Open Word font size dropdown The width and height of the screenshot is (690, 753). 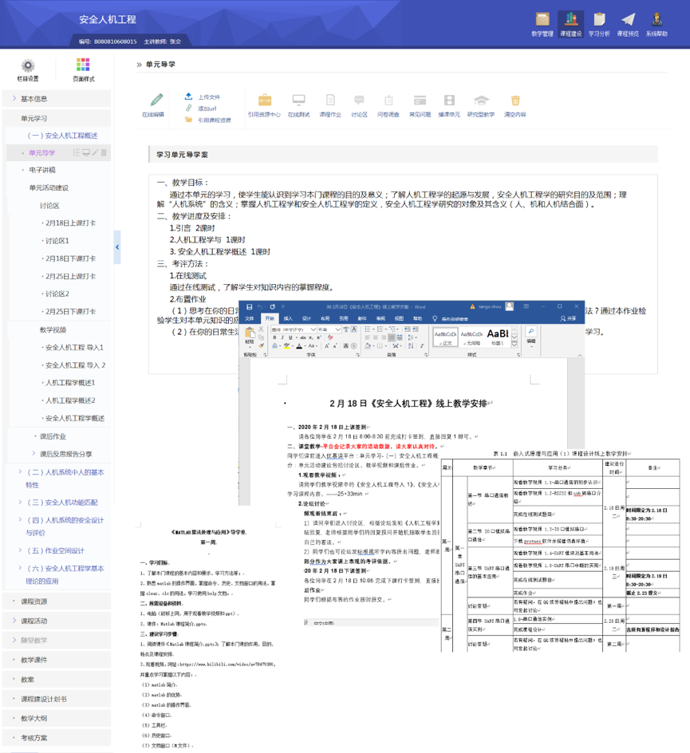point(338,329)
